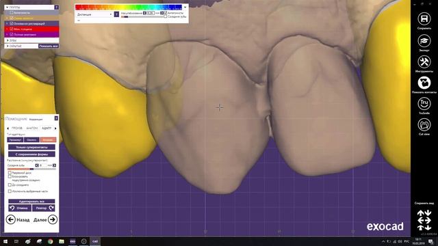Viewport: 438px width, 246px height.
Task: Toggle Adjacent teeth checkbox in distance legend
Action: coord(166,16)
